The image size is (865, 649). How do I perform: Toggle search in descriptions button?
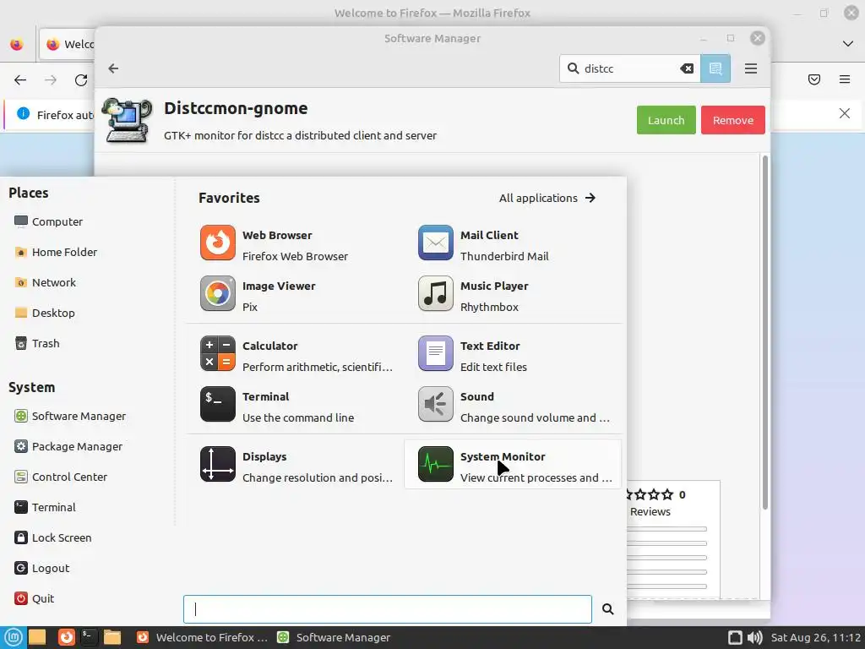pyautogui.click(x=715, y=68)
